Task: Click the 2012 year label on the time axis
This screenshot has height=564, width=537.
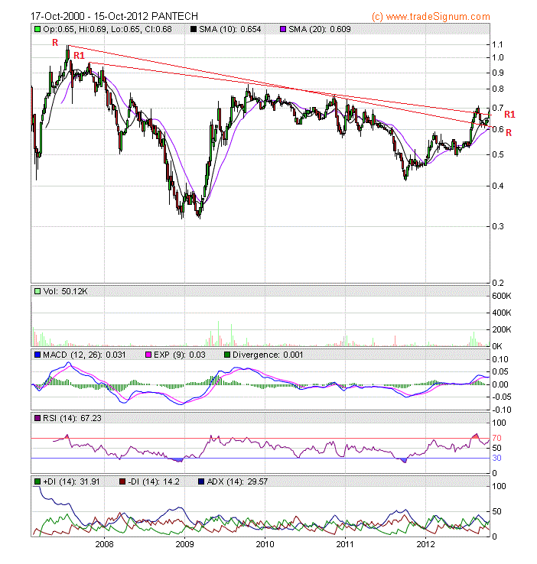Action: point(426,544)
